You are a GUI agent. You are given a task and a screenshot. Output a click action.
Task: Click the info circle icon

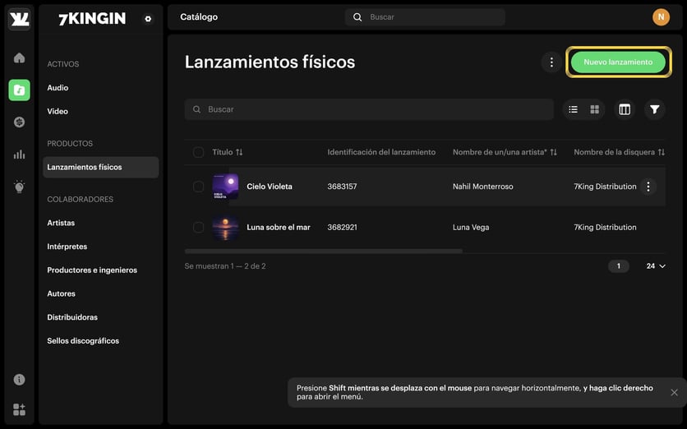click(x=19, y=380)
